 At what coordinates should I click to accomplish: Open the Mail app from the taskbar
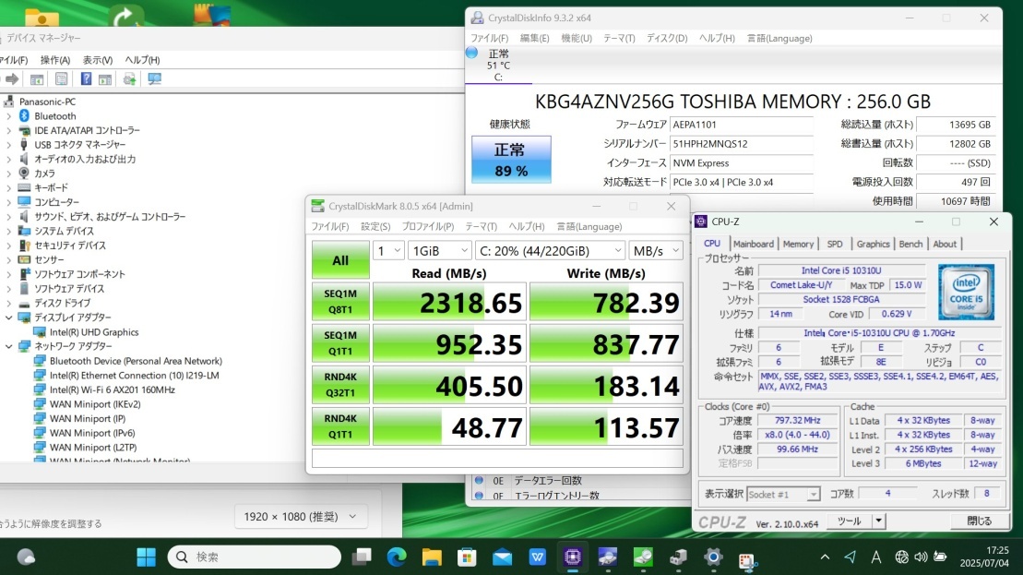point(503,557)
